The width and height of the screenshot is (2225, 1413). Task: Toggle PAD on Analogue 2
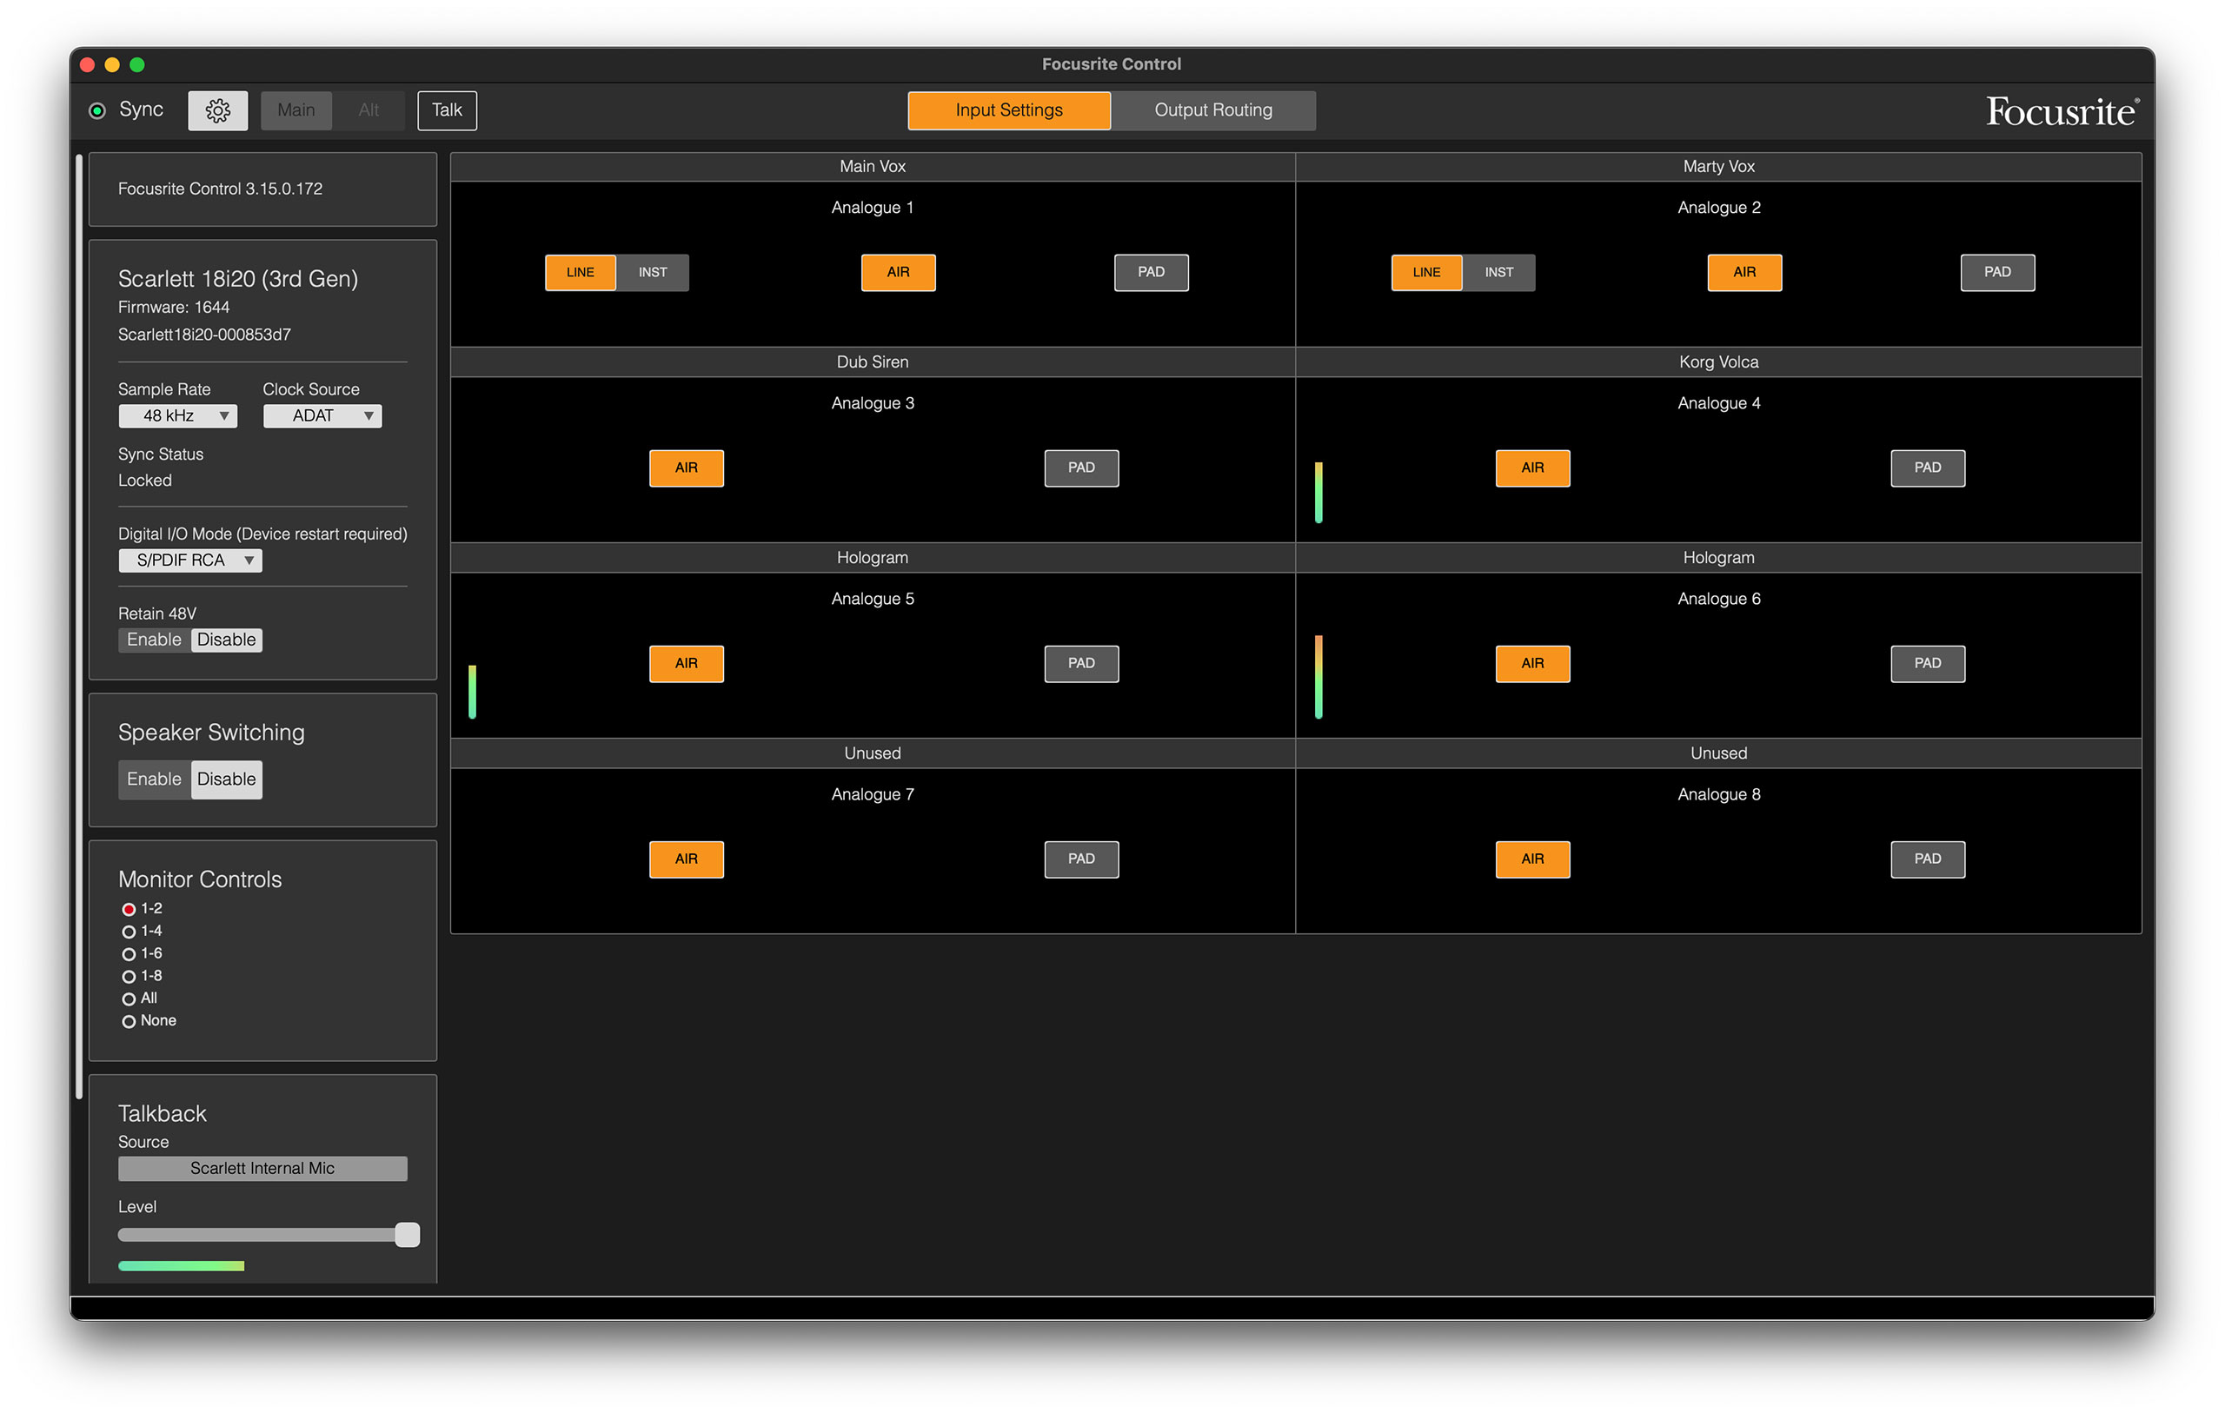[1997, 273]
